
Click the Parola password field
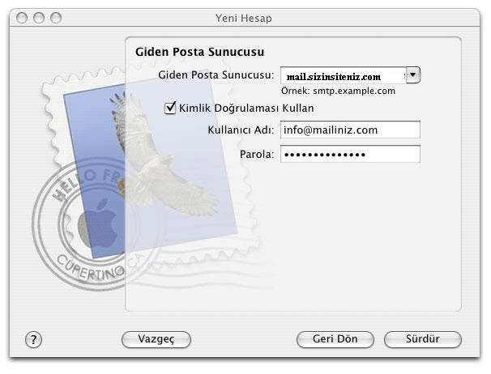[x=350, y=154]
